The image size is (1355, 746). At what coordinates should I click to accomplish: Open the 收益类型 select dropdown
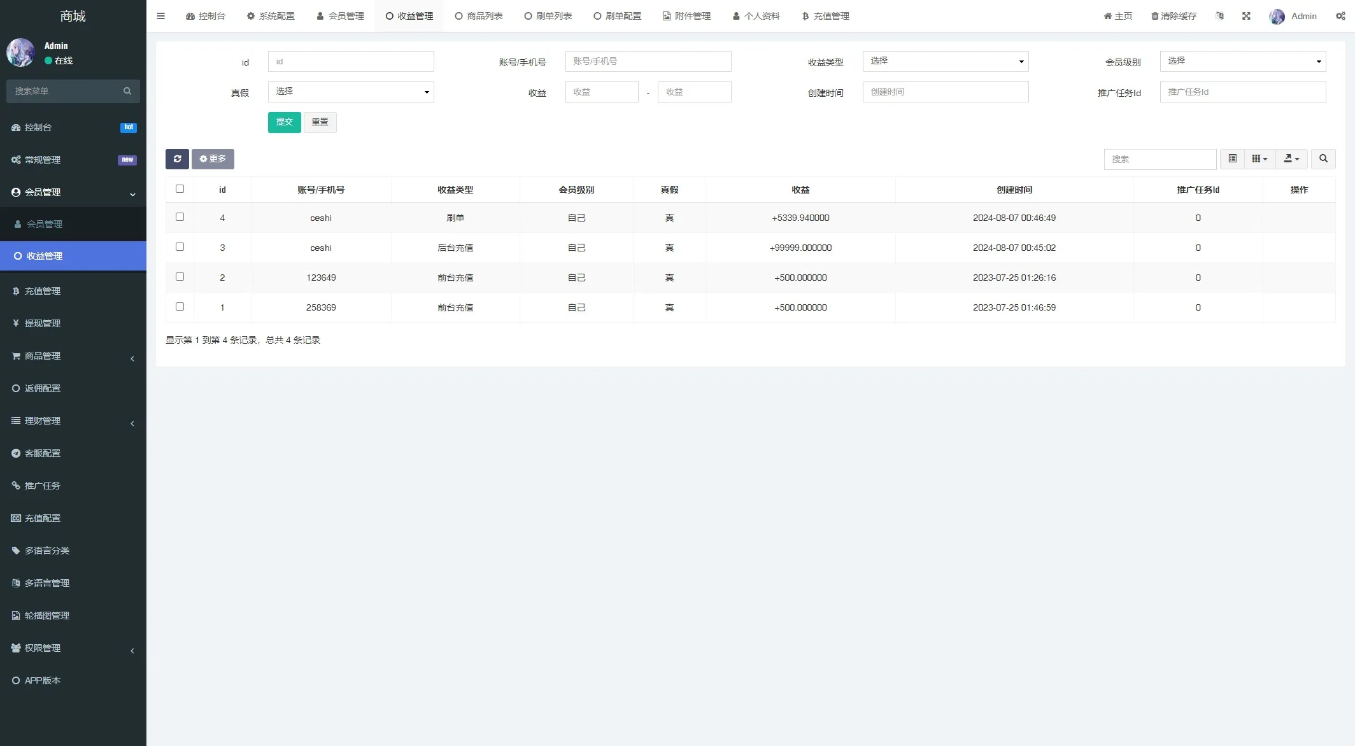pyautogui.click(x=945, y=61)
